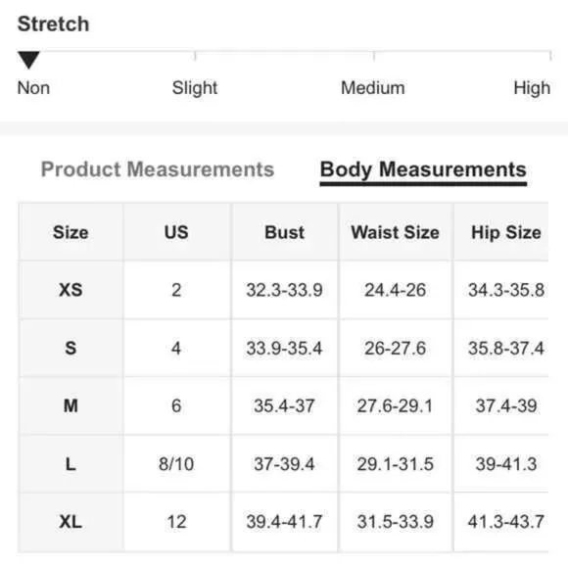The image size is (568, 568).
Task: Click the Size column header
Action: (x=71, y=232)
